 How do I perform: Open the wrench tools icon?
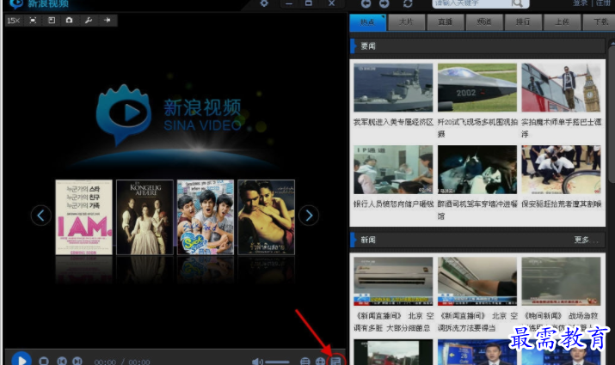coord(89,21)
